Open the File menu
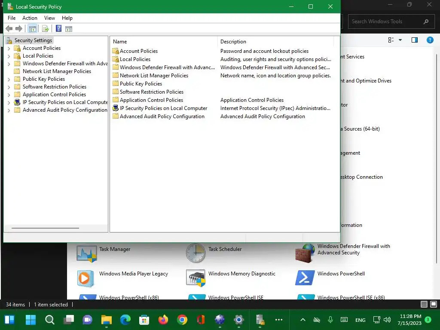 [12, 18]
